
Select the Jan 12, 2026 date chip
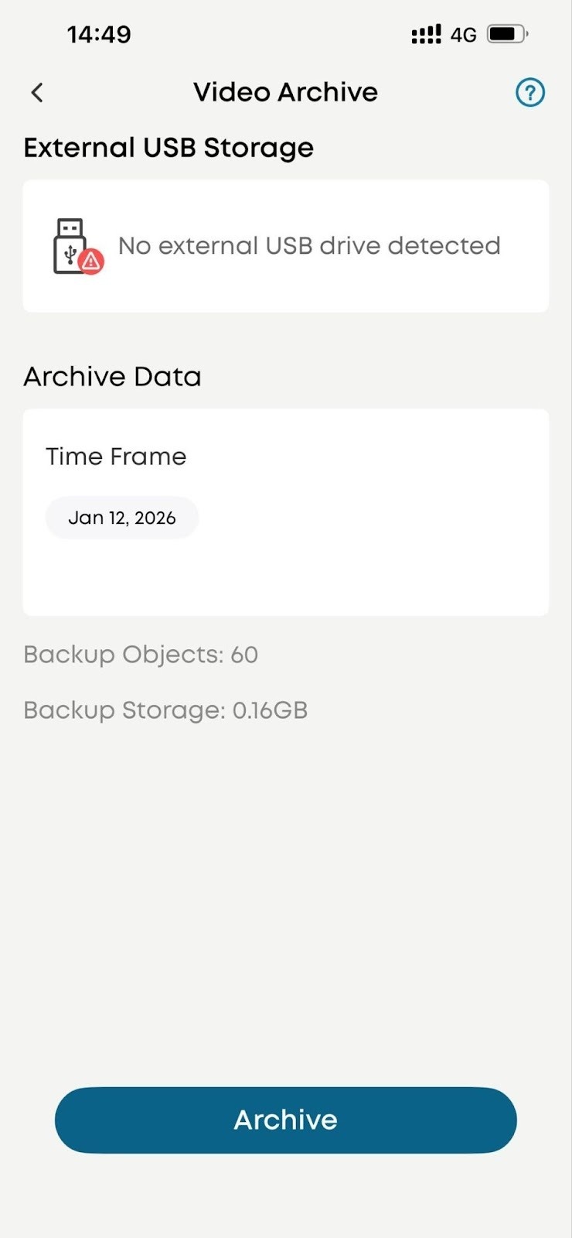click(122, 518)
